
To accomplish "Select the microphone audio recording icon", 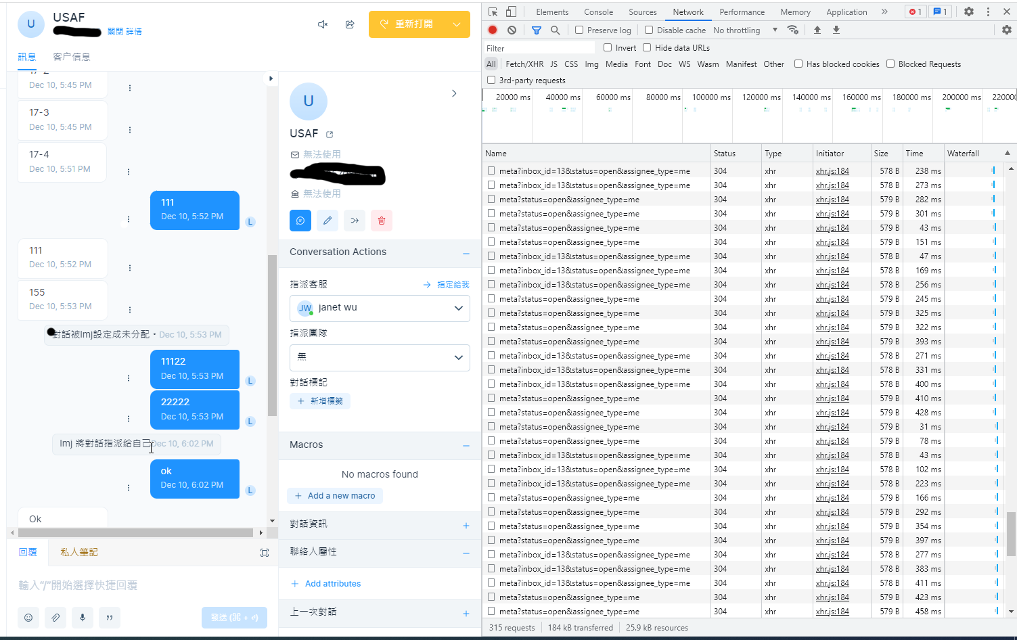I will [x=82, y=618].
